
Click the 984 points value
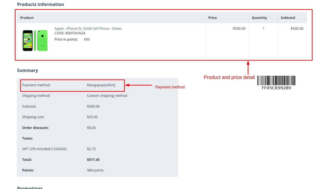pos(95,170)
